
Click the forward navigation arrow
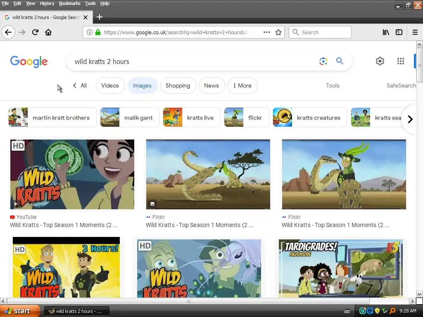[22, 32]
